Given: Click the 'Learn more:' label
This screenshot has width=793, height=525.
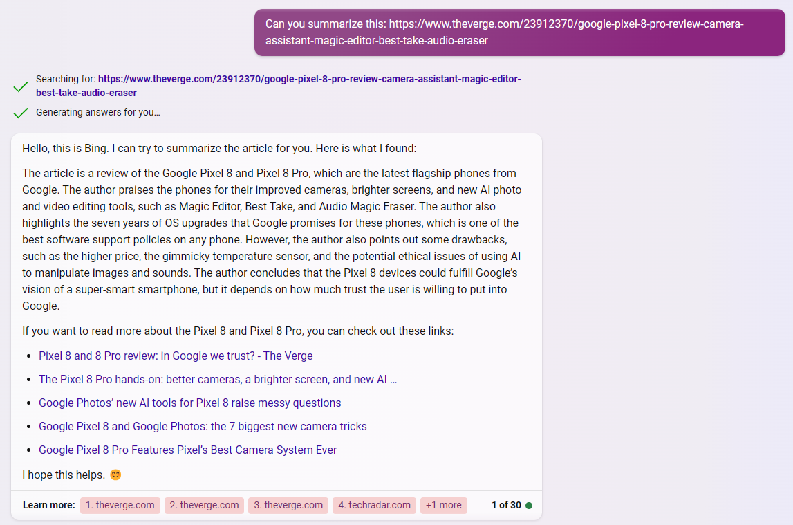Looking at the screenshot, I should click(48, 505).
